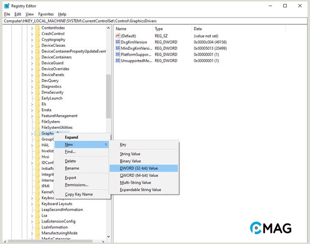Click the DeviceContainers folder icon

38,57
